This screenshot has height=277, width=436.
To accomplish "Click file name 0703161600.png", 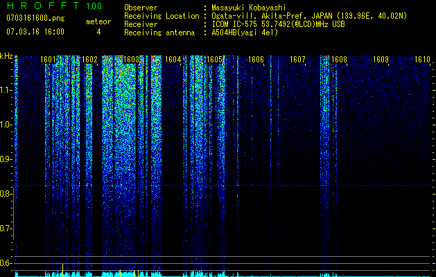I will click(35, 19).
